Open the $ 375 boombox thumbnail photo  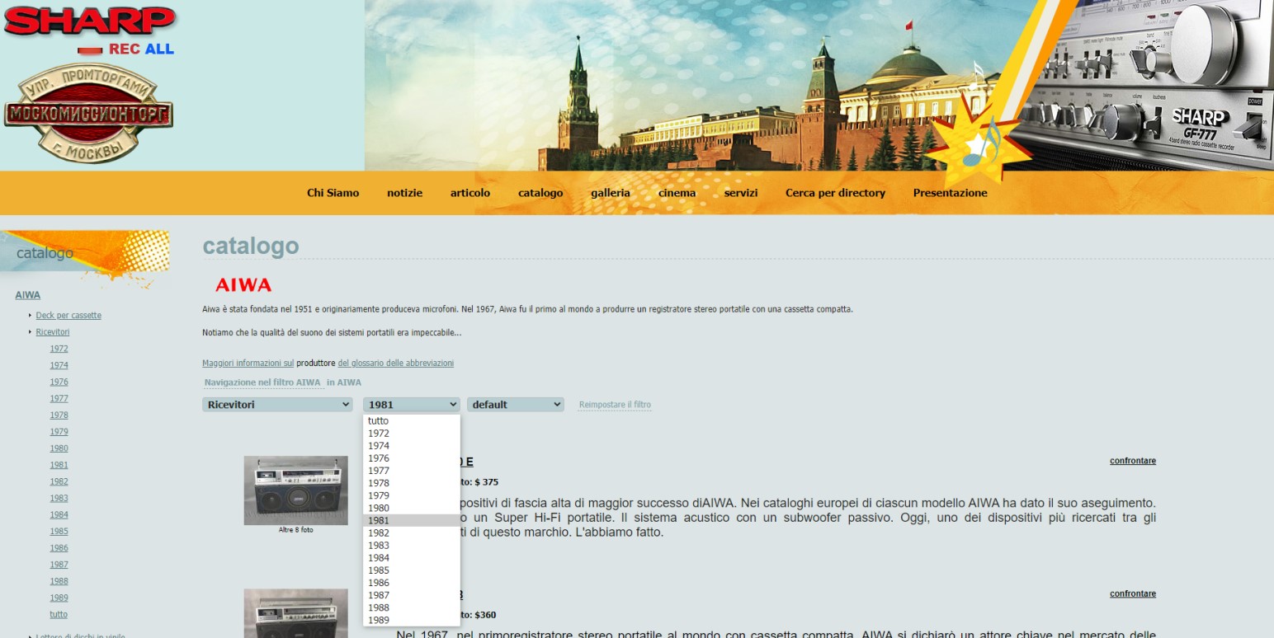click(295, 490)
